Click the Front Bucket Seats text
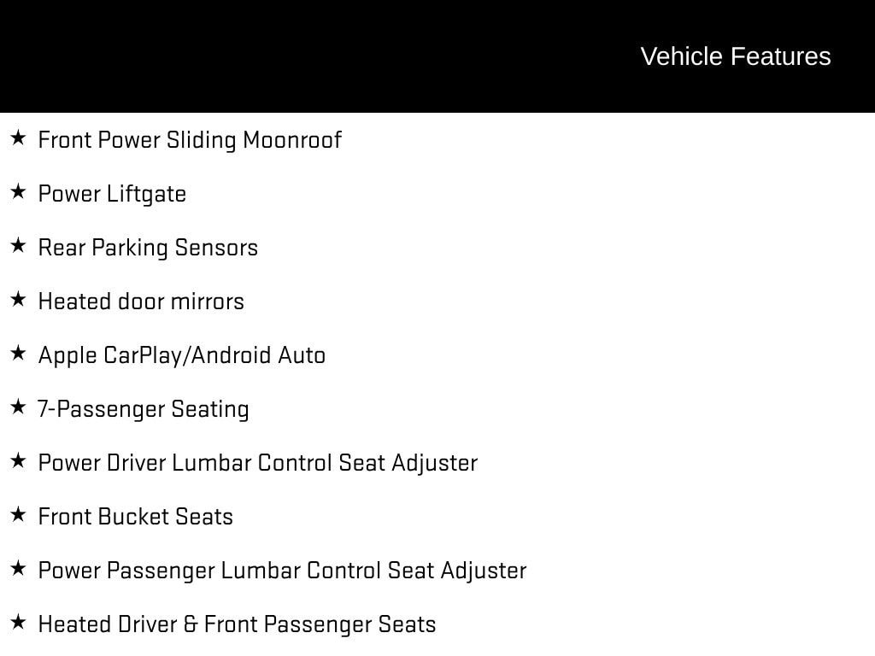This screenshot has height=656, width=875. pyautogui.click(x=136, y=517)
